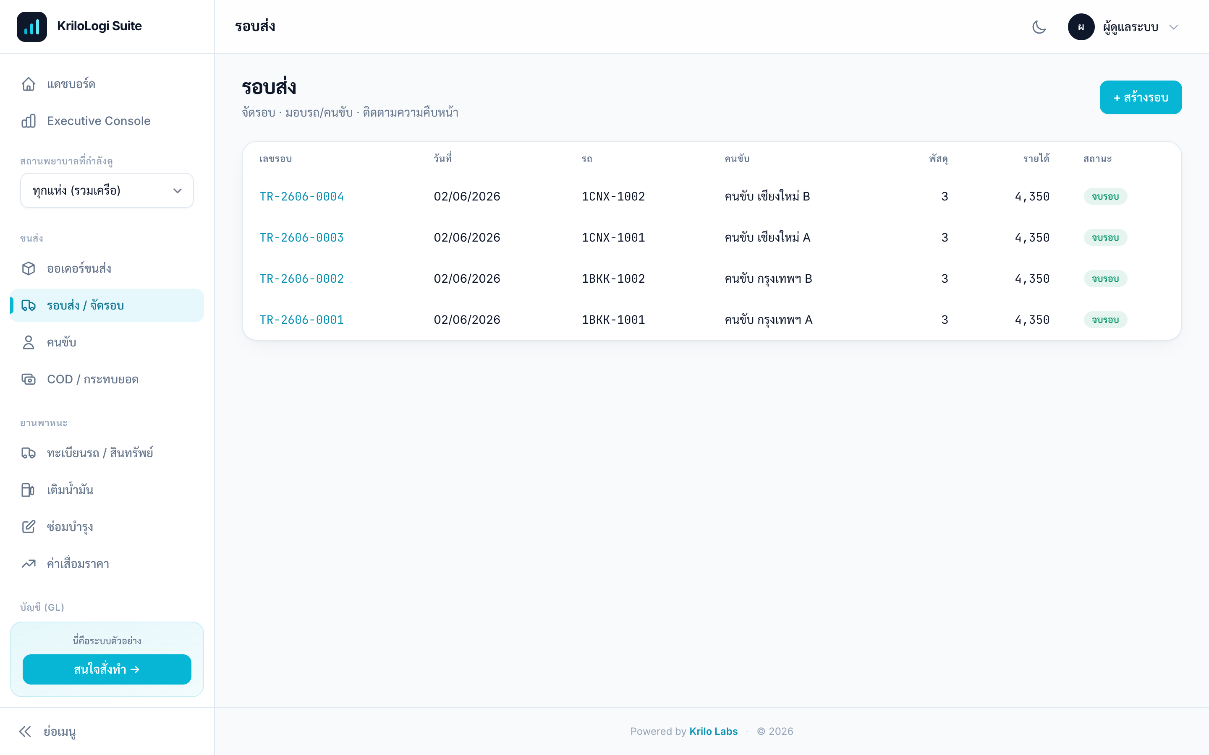Open แดชบอร์ด menu item
The height and width of the screenshot is (755, 1209).
coord(107,84)
